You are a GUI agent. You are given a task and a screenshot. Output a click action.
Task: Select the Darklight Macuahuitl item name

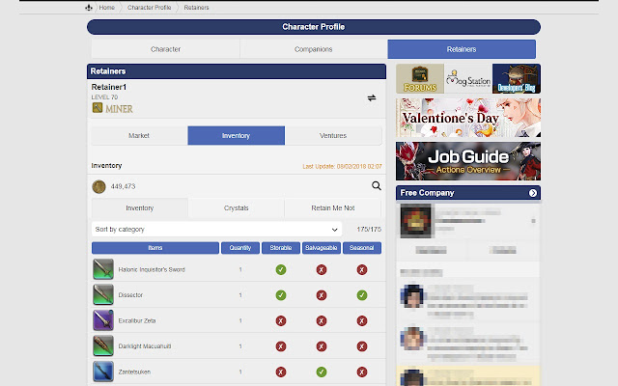coord(145,346)
